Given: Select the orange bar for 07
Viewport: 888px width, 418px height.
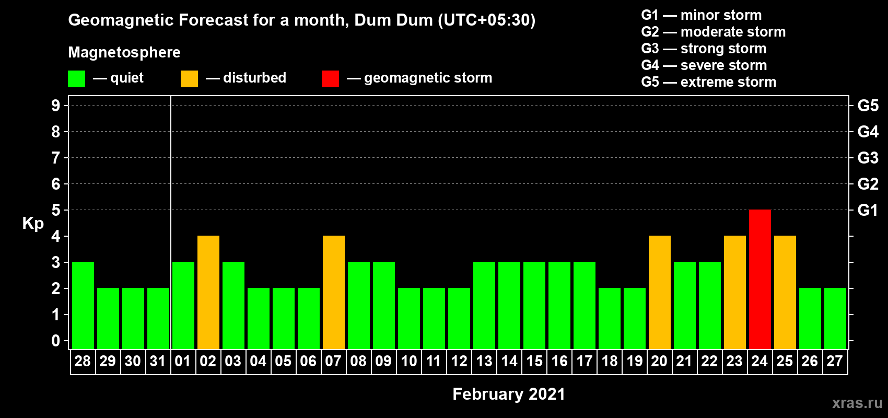Looking at the screenshot, I should (334, 292).
